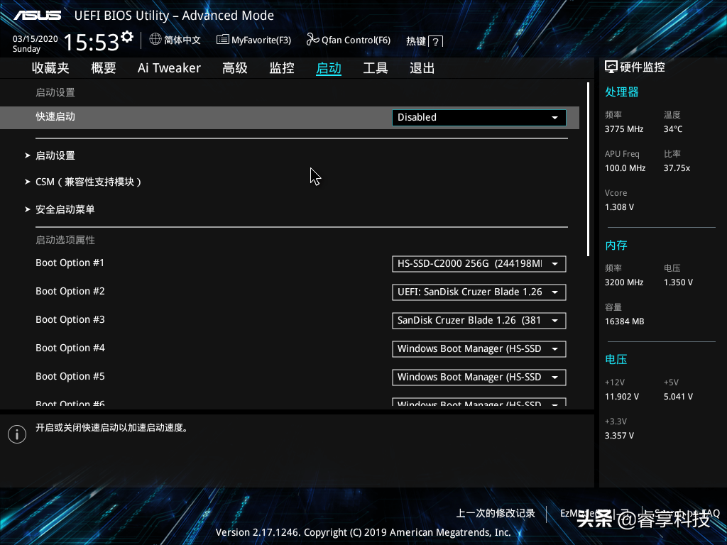Select the 快速启动 setting row label

[x=55, y=117]
